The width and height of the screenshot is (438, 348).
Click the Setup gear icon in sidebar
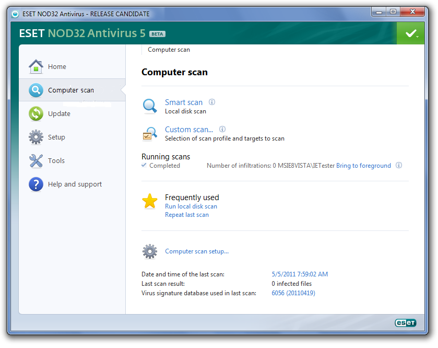35,137
